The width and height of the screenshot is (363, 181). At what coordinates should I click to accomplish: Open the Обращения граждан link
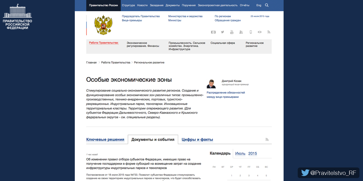pos(228,21)
